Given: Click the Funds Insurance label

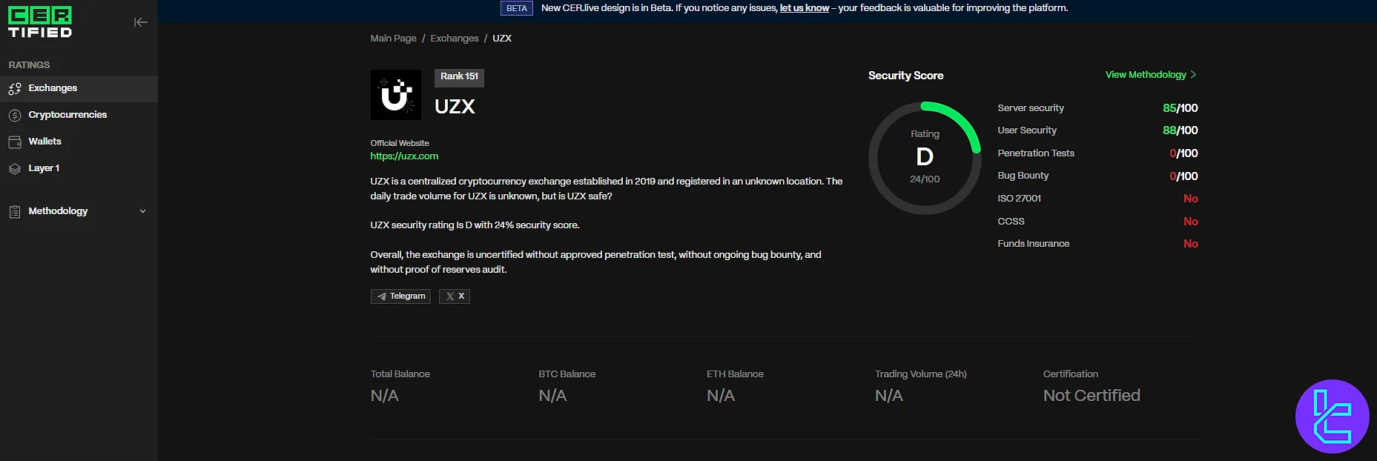Looking at the screenshot, I should [1034, 244].
